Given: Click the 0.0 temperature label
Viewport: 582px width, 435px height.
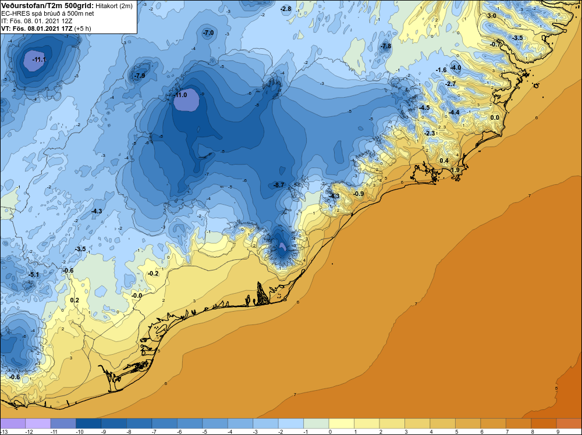Looking at the screenshot, I should coord(495,117).
